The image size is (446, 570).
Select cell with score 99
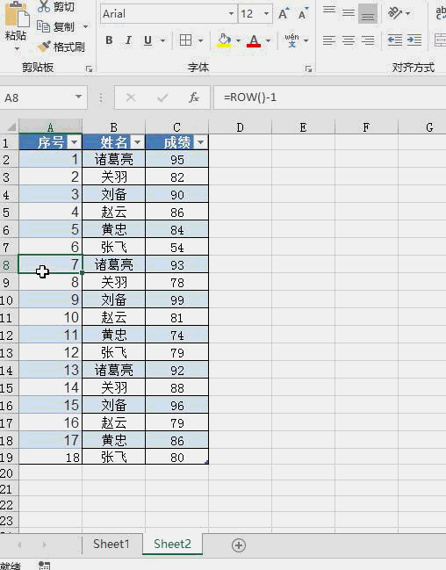(x=177, y=299)
